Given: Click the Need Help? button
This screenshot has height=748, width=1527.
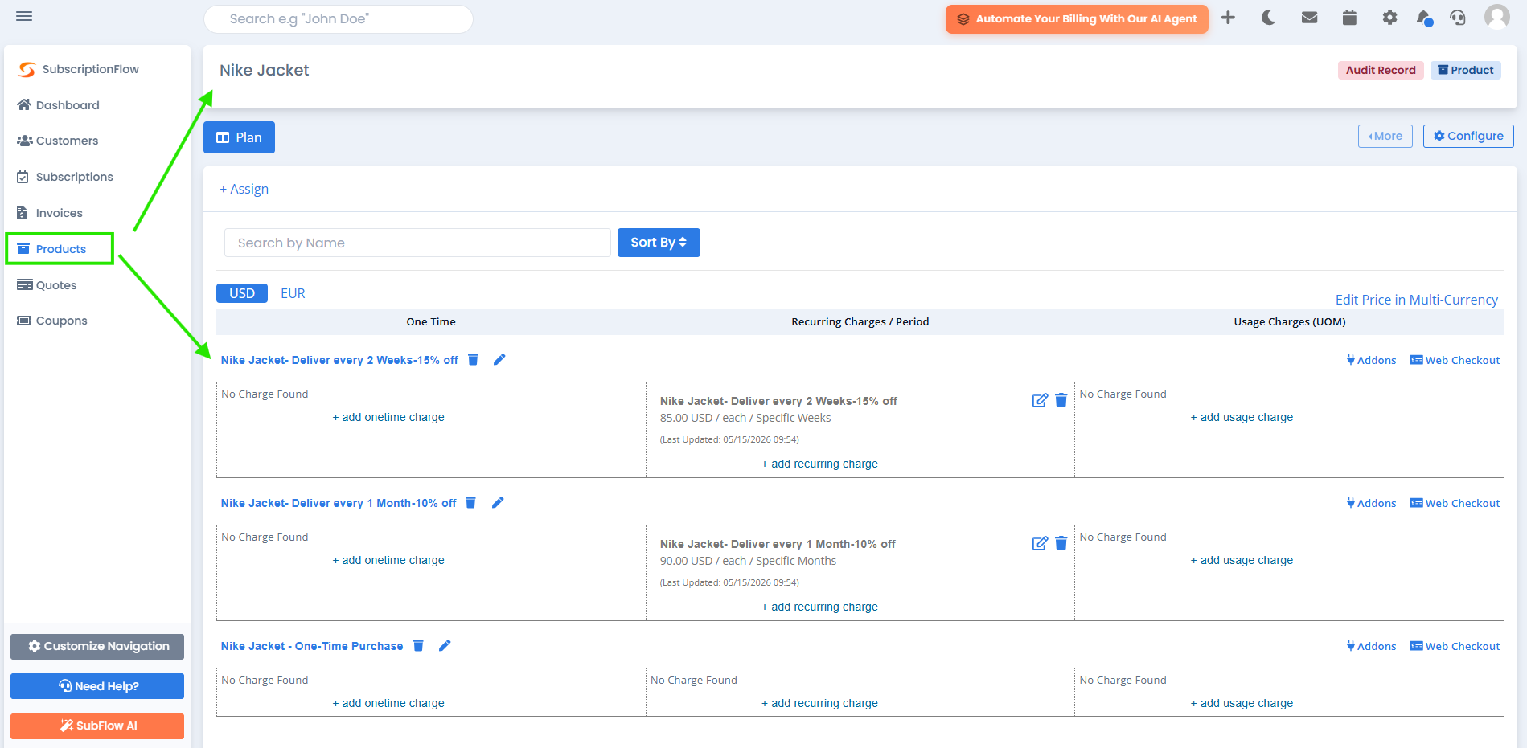Looking at the screenshot, I should coord(97,686).
